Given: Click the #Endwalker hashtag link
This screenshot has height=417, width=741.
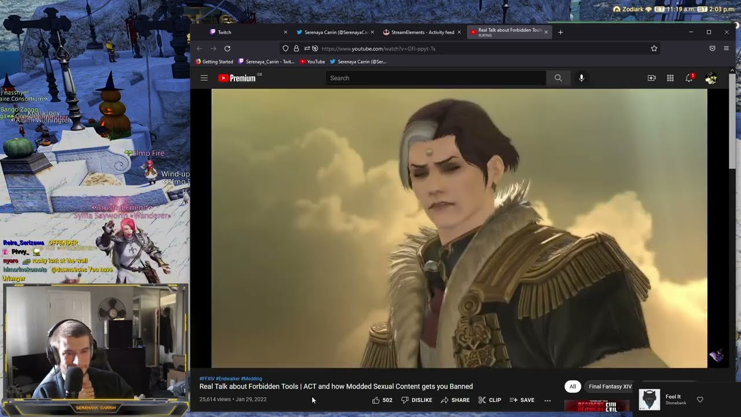Looking at the screenshot, I should tap(228, 379).
